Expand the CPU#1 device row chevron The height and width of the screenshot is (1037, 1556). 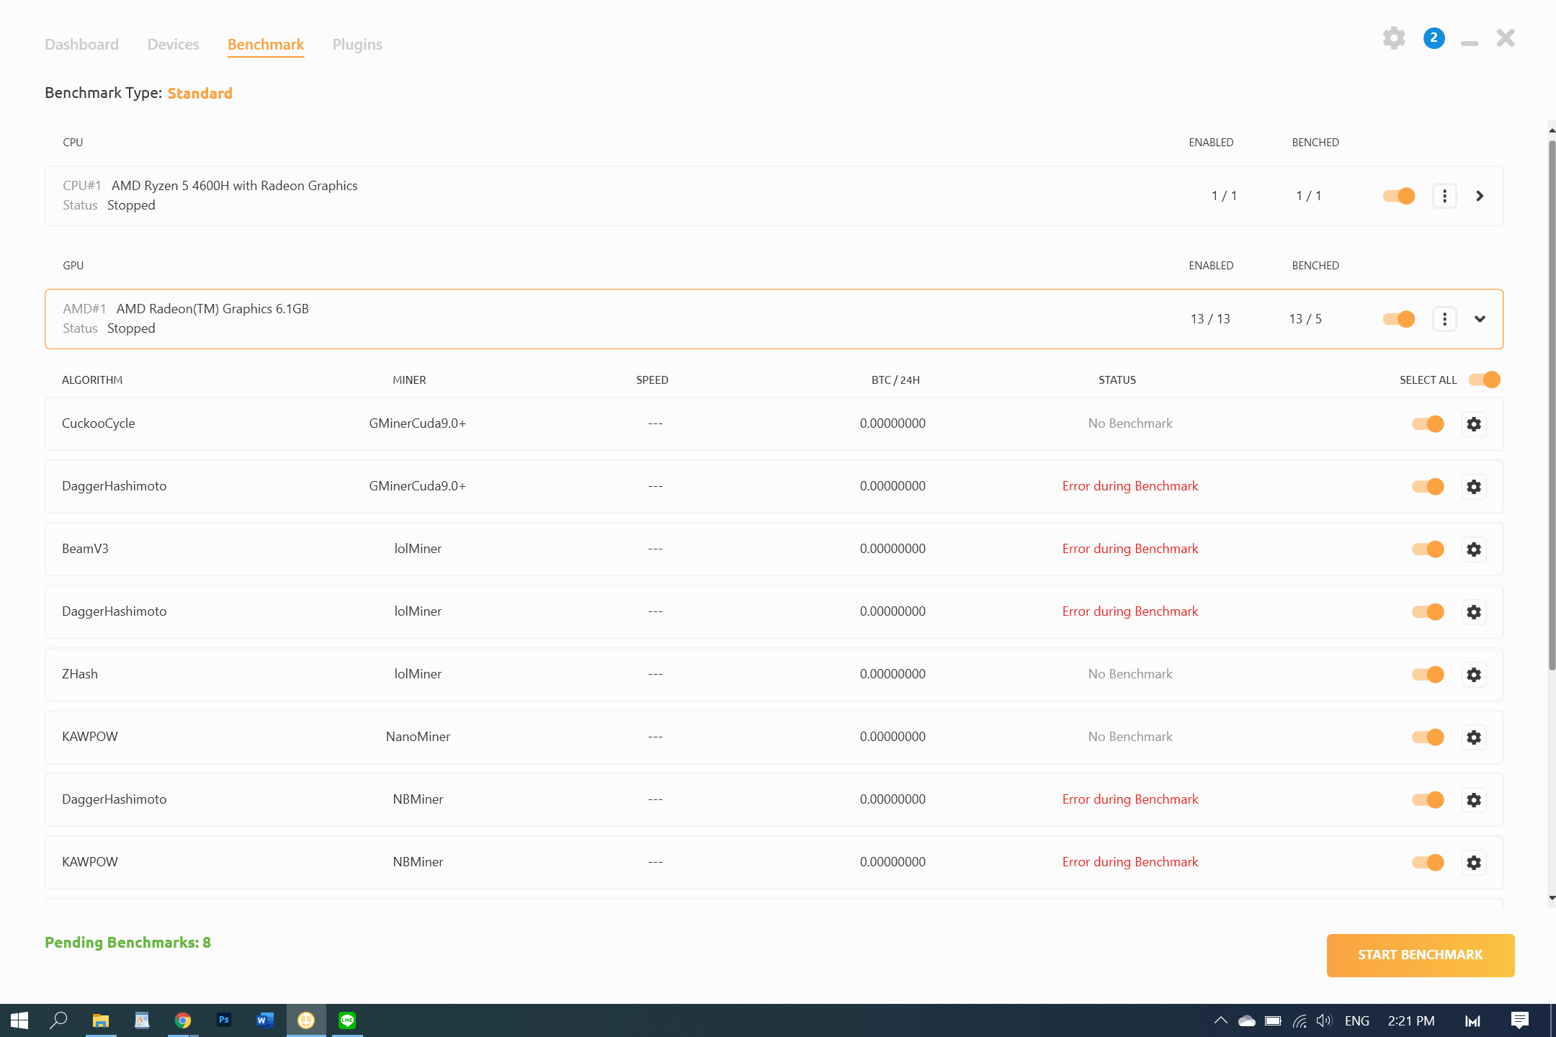1480,196
